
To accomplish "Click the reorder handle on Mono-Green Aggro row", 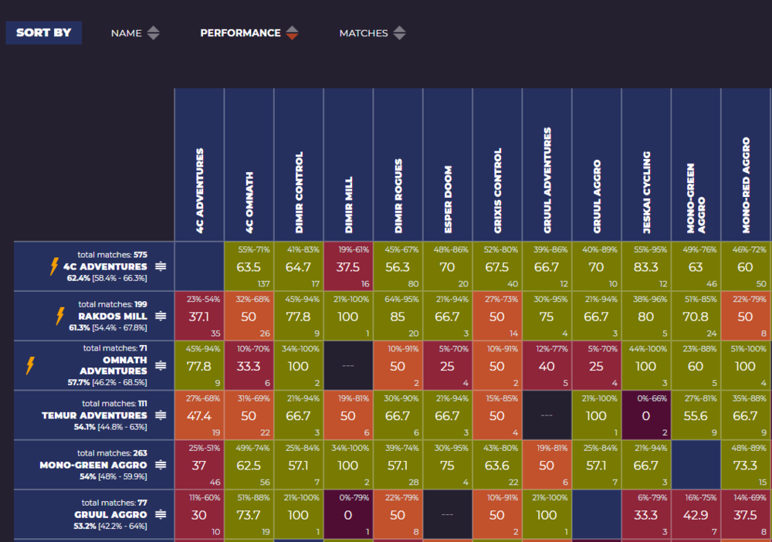I will pos(161,465).
